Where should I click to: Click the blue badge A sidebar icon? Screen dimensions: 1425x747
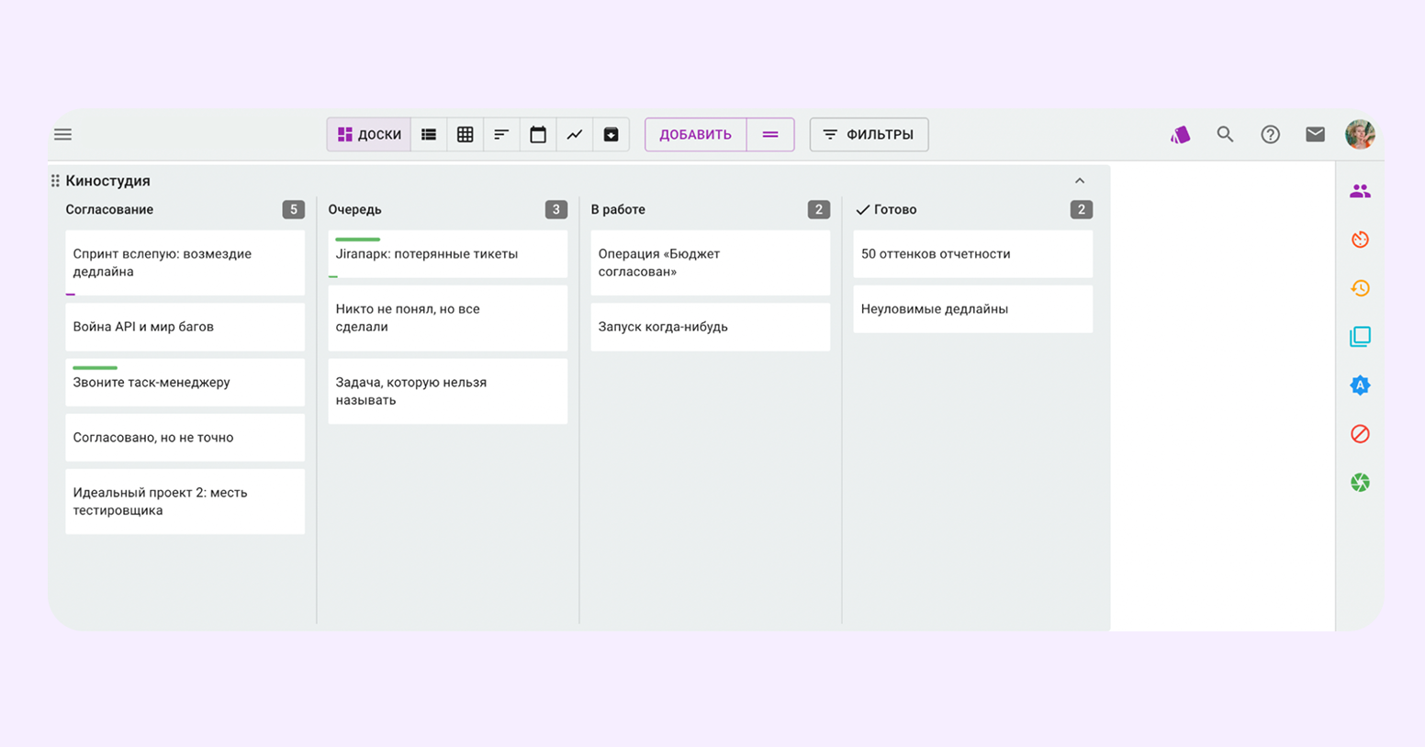(1360, 385)
